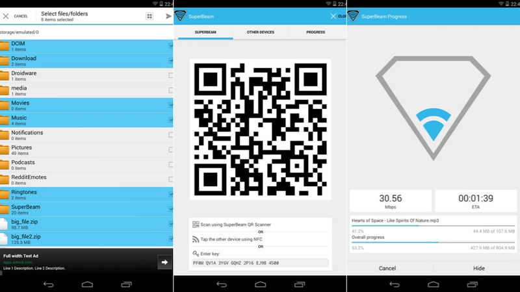Select Scan using SuperBeam QR Scanner
This screenshot has height=292, width=520.
click(235, 225)
